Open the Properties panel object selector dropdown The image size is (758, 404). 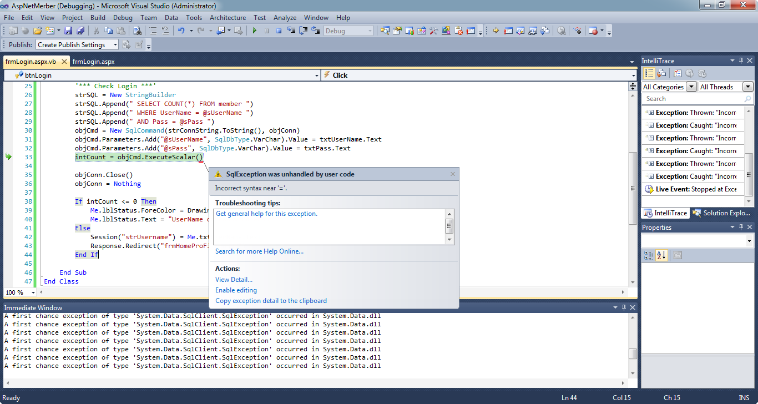tap(749, 241)
